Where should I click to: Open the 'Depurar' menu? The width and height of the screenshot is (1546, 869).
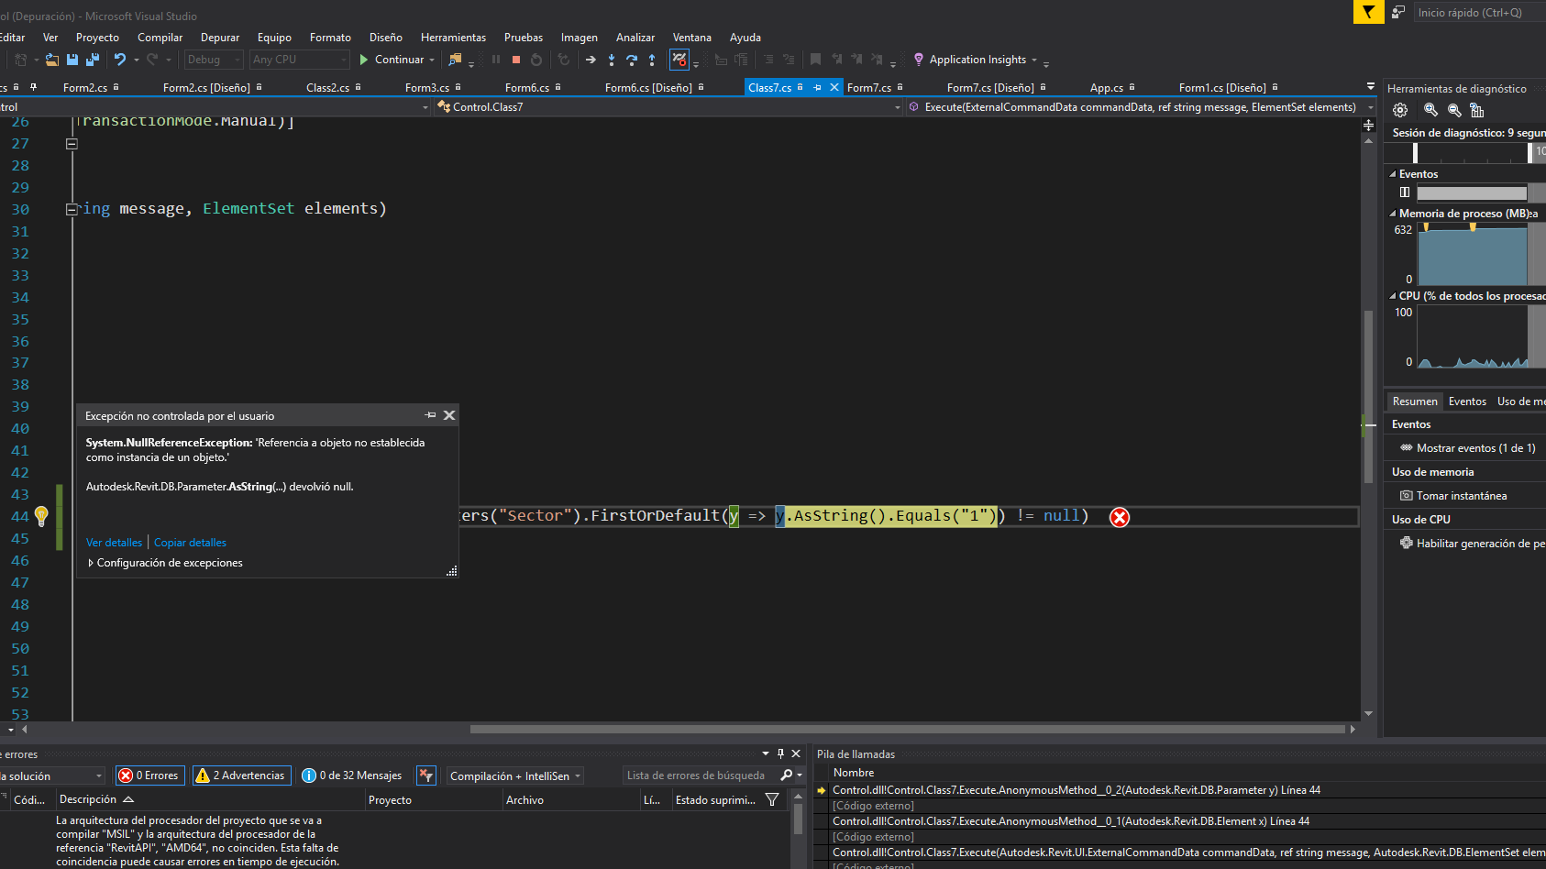tap(219, 37)
